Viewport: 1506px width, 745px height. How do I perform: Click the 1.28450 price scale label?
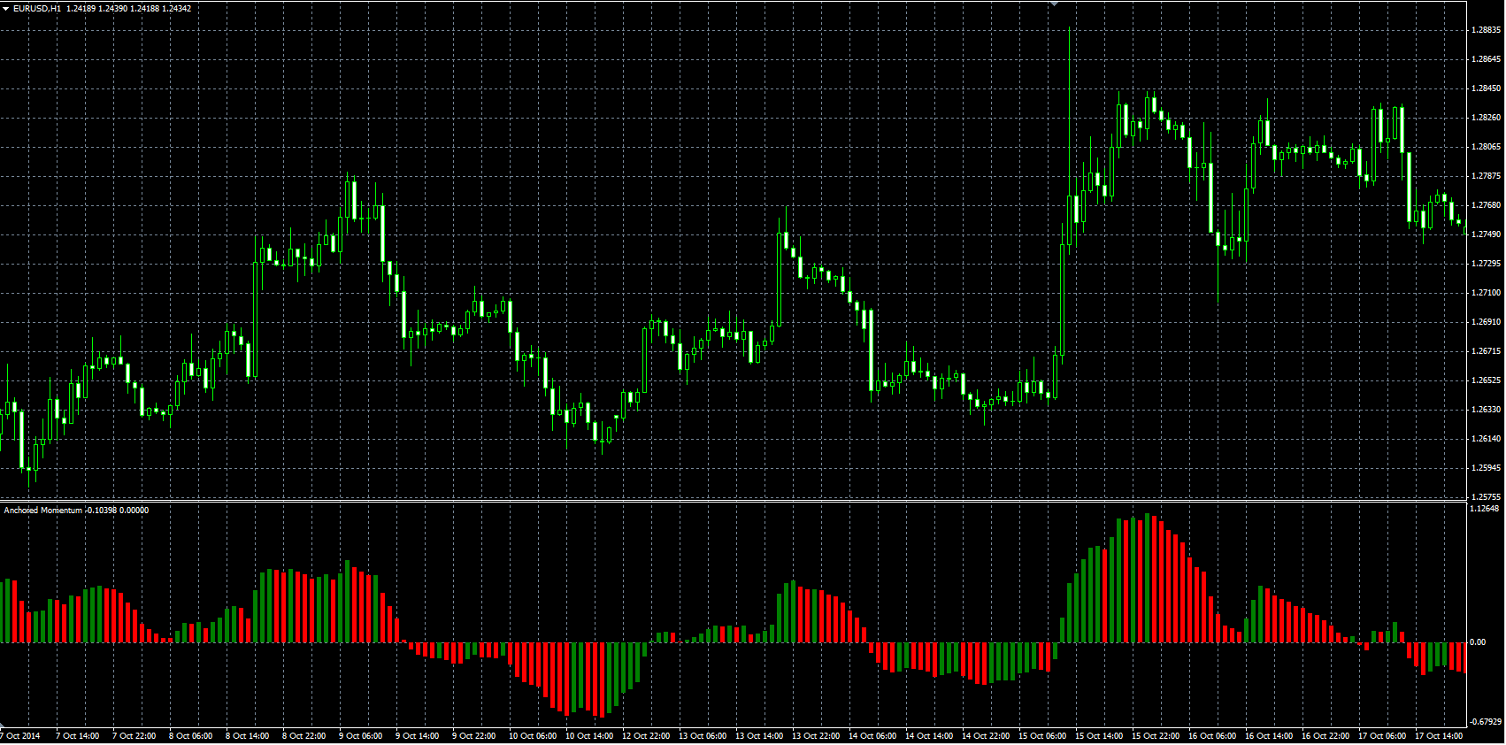tap(1486, 88)
